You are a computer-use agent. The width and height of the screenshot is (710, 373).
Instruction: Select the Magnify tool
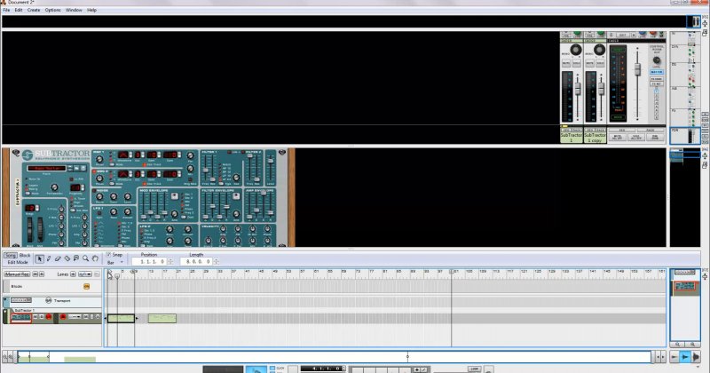click(x=86, y=258)
